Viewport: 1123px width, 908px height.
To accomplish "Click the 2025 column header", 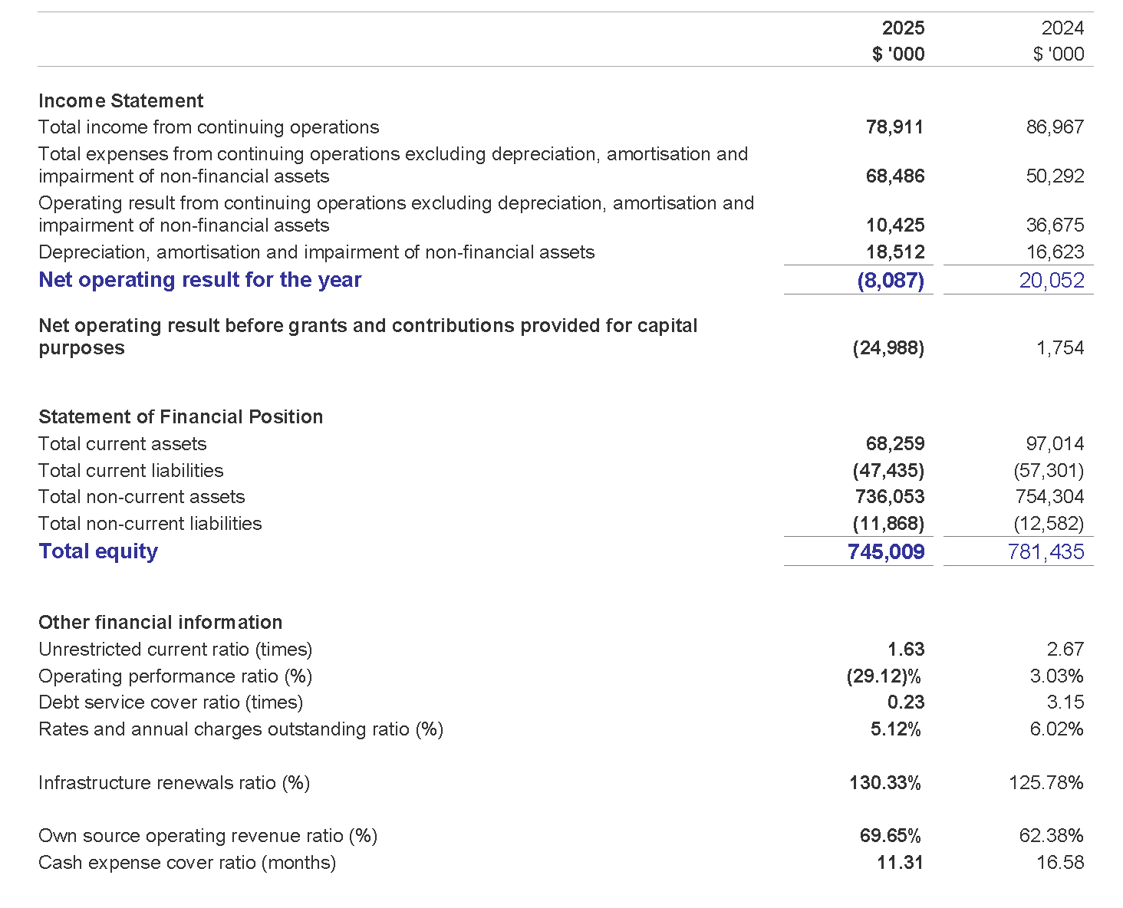I will coord(903,28).
